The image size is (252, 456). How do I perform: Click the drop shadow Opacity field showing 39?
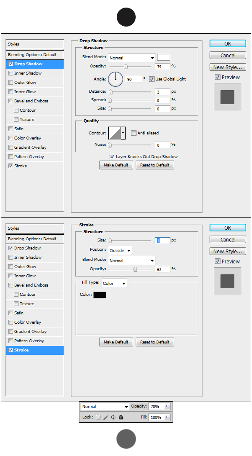click(162, 67)
